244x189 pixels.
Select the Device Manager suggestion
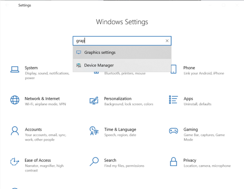pyautogui.click(x=122, y=65)
